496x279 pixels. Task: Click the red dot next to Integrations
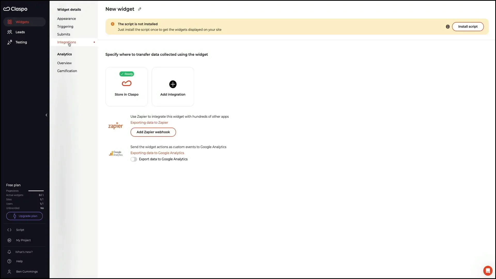[x=94, y=42]
